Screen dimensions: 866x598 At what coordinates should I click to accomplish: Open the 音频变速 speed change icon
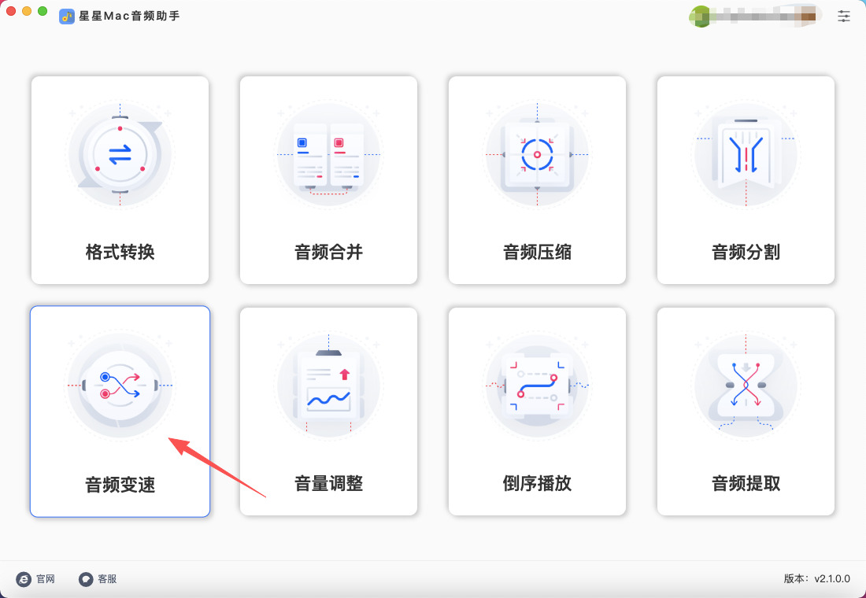[120, 386]
